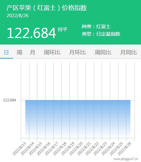Click the www.pingguo7.cn watermark link

(126, 159)
